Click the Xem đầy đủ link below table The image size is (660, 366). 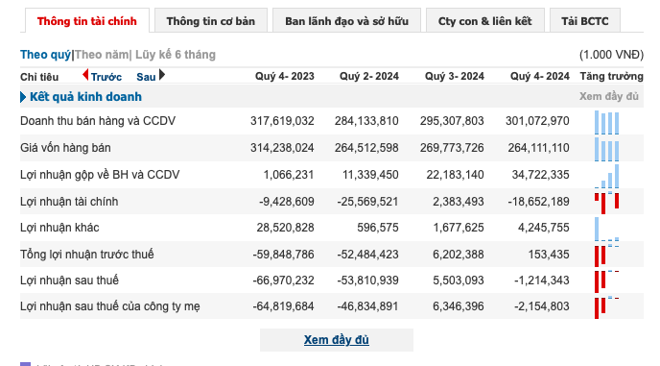point(337,340)
